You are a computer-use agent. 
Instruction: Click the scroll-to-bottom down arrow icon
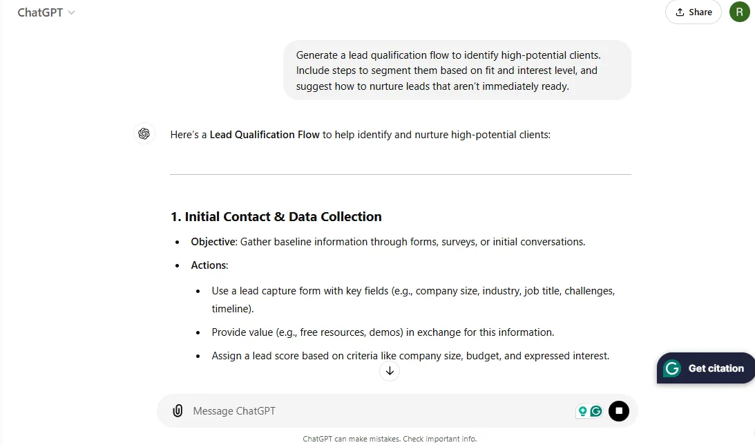coord(390,371)
